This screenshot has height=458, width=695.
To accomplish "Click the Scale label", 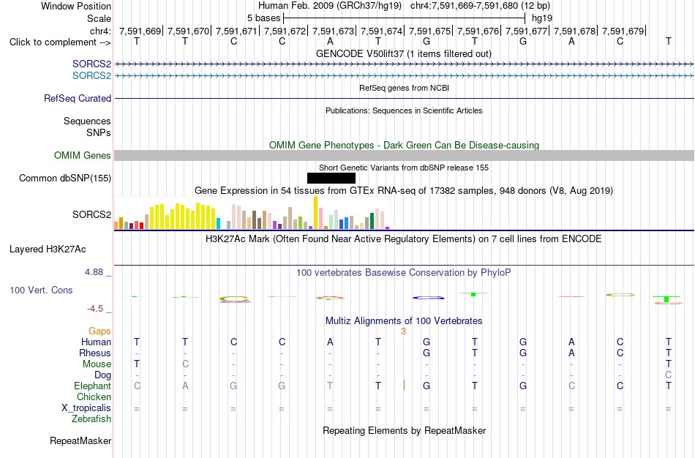I will pyautogui.click(x=99, y=18).
